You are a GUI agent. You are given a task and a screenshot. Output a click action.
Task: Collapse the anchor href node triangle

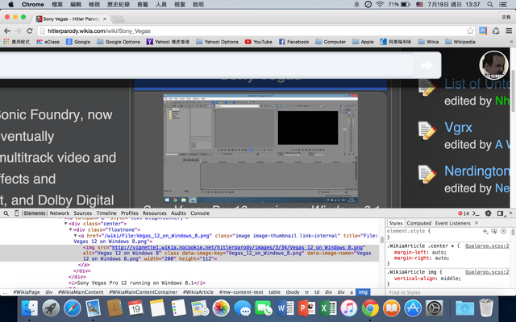75,236
